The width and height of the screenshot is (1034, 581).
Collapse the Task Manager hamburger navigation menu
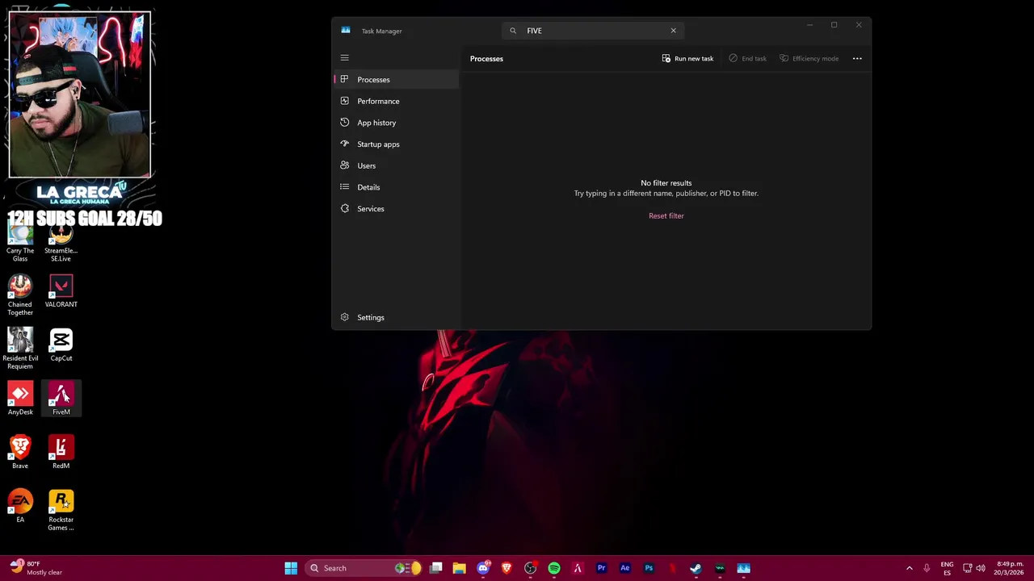point(344,57)
